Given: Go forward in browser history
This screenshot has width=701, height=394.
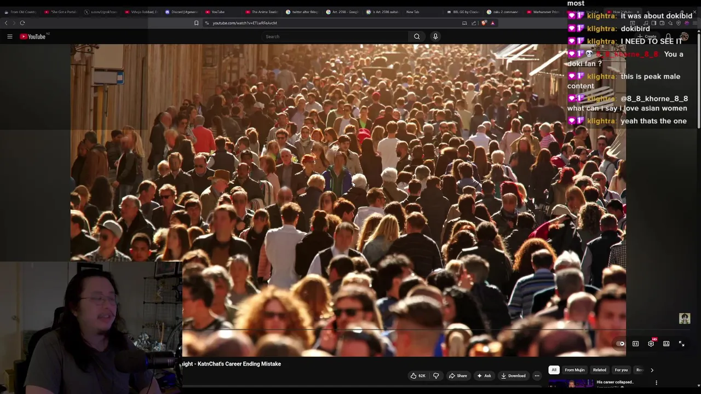Looking at the screenshot, I should click(14, 23).
